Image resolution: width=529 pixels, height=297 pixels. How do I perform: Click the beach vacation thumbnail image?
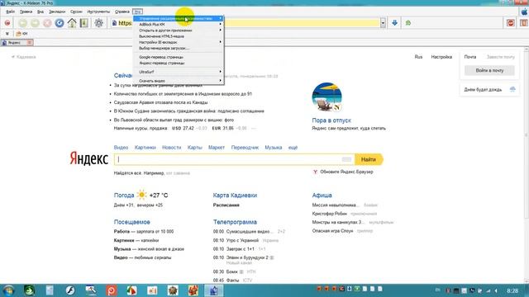pos(326,97)
